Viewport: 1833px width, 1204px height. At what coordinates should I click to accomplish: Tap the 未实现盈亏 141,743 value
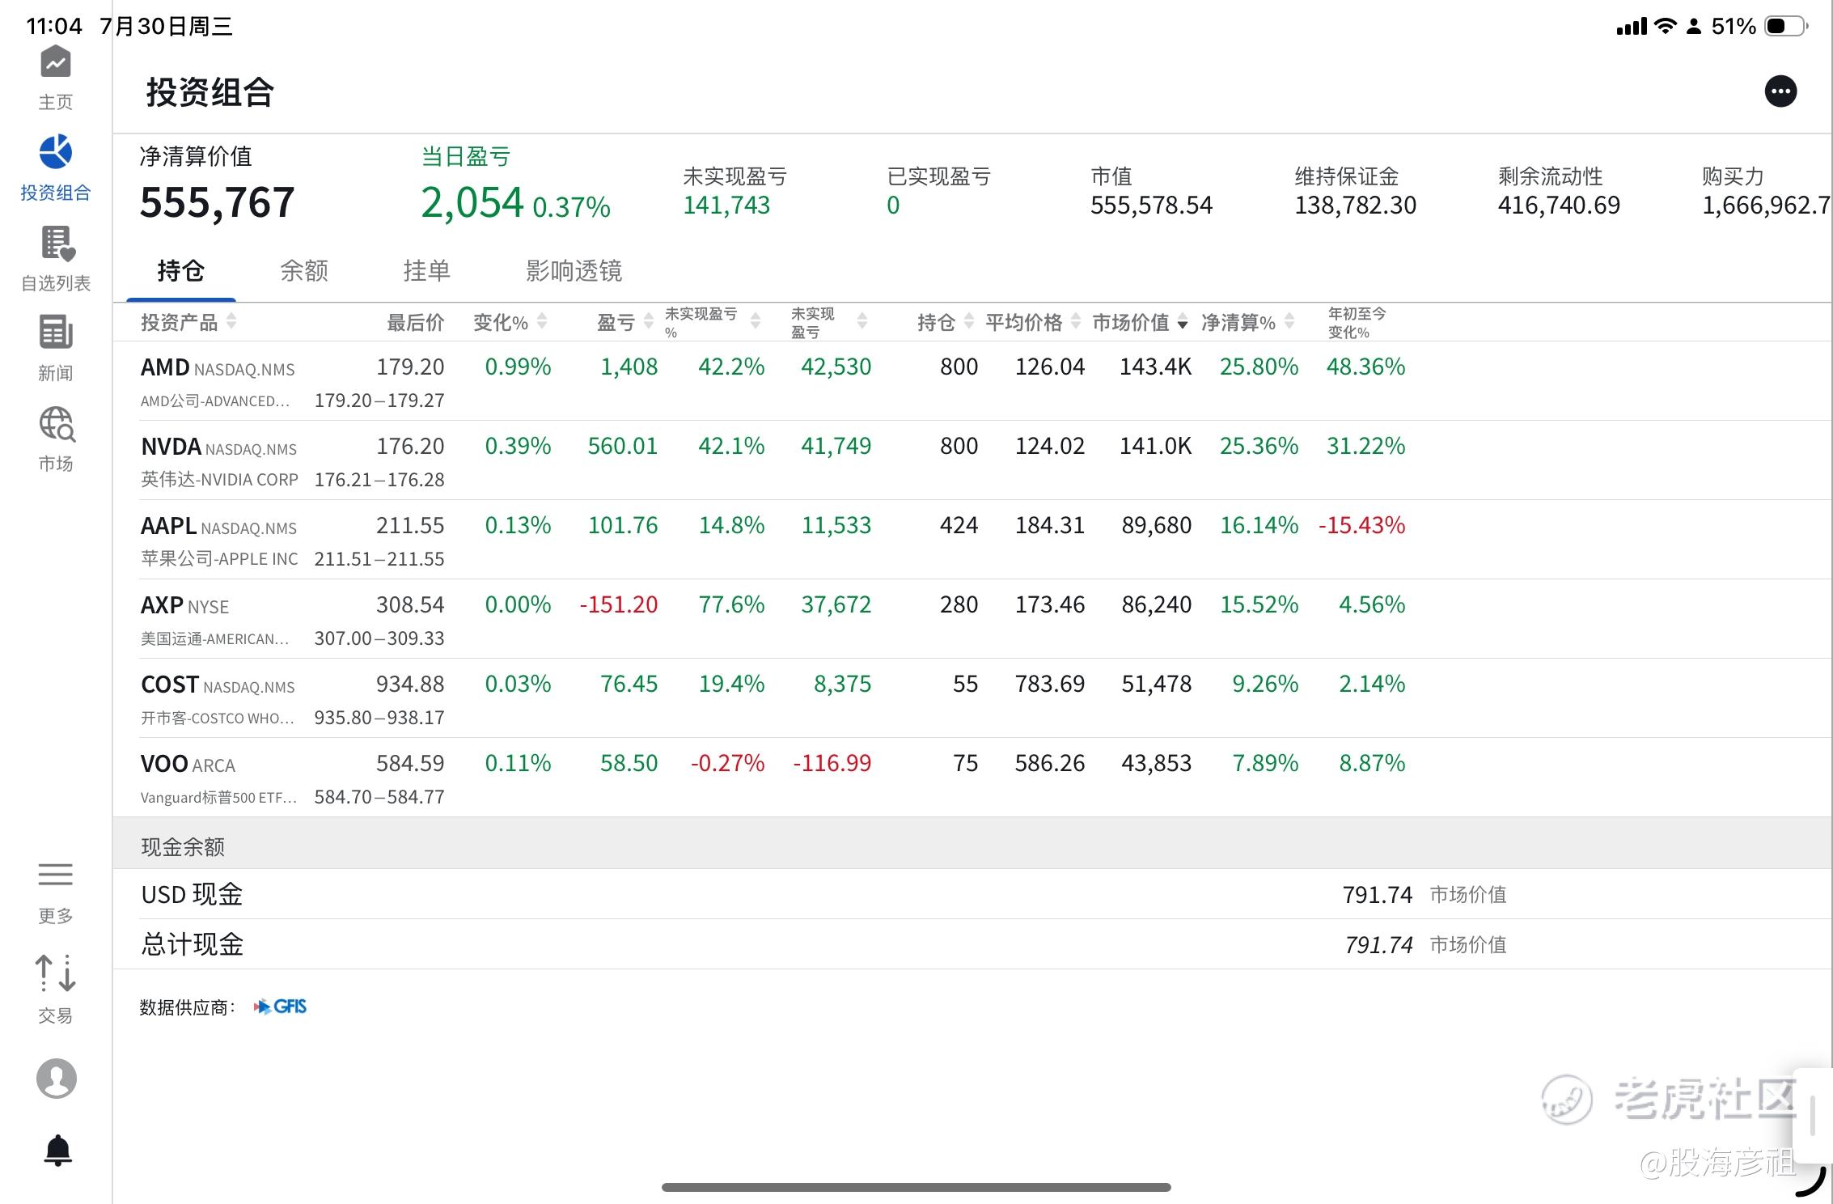point(726,205)
